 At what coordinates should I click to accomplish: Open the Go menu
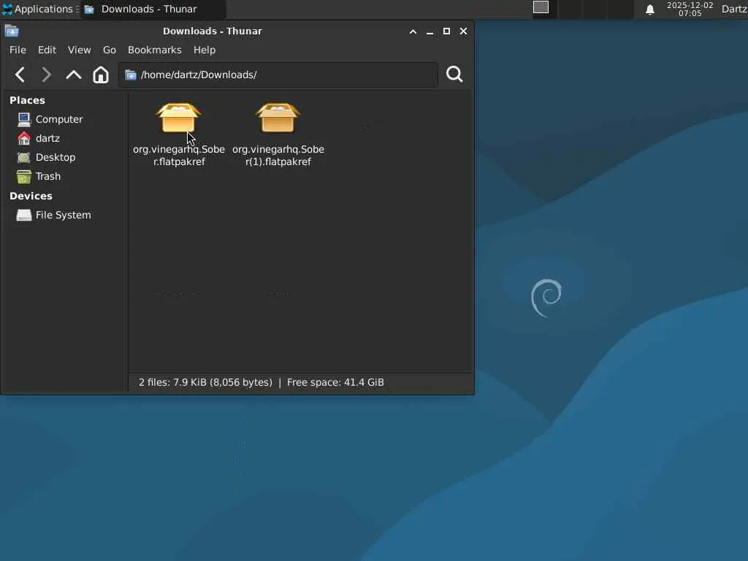coord(110,50)
